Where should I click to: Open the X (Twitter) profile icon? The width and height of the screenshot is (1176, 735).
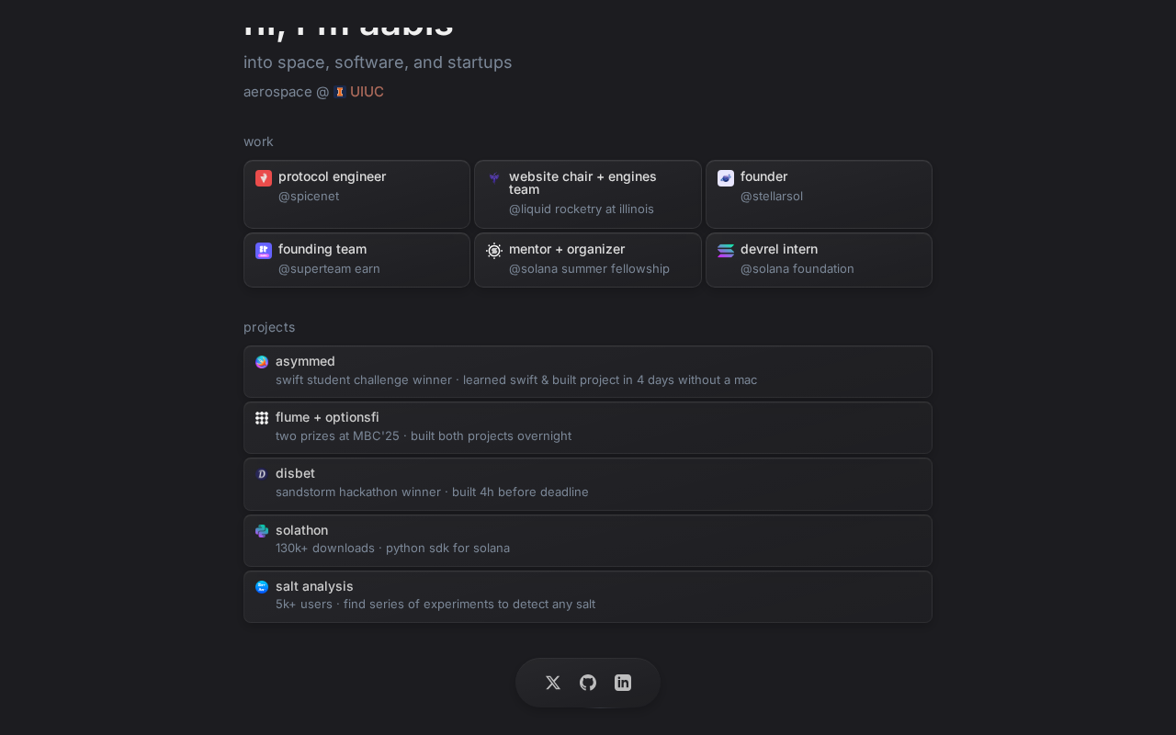coord(553,683)
